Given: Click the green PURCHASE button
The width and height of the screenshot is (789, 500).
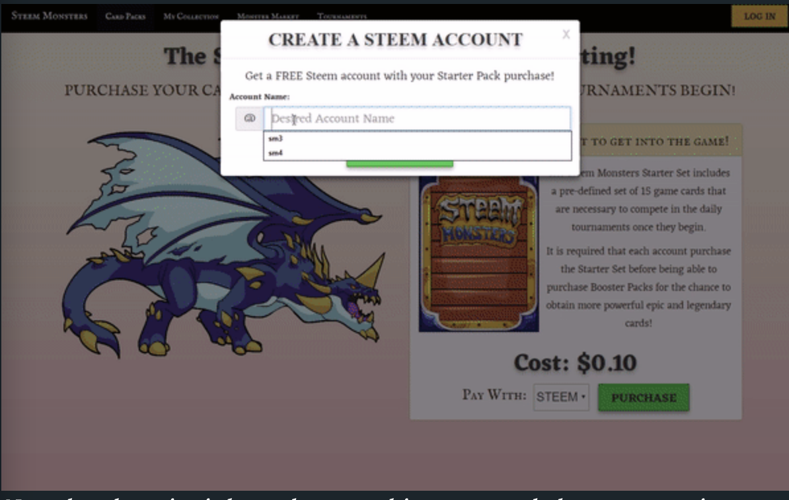Looking at the screenshot, I should (644, 397).
